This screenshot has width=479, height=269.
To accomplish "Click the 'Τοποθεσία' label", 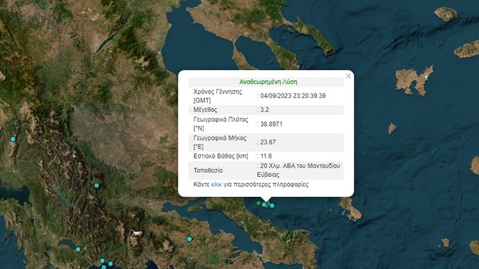I will point(208,170).
